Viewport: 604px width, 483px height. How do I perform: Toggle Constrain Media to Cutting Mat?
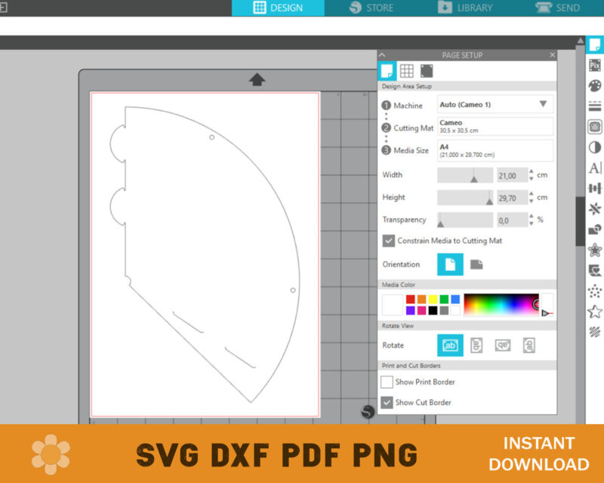point(389,241)
